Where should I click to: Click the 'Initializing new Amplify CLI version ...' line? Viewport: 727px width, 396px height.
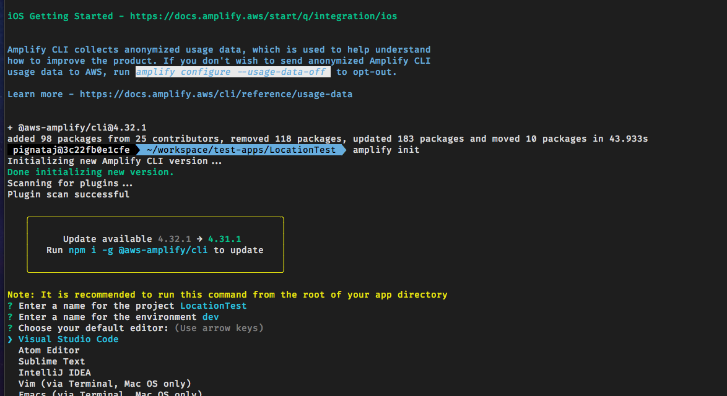coord(115,161)
